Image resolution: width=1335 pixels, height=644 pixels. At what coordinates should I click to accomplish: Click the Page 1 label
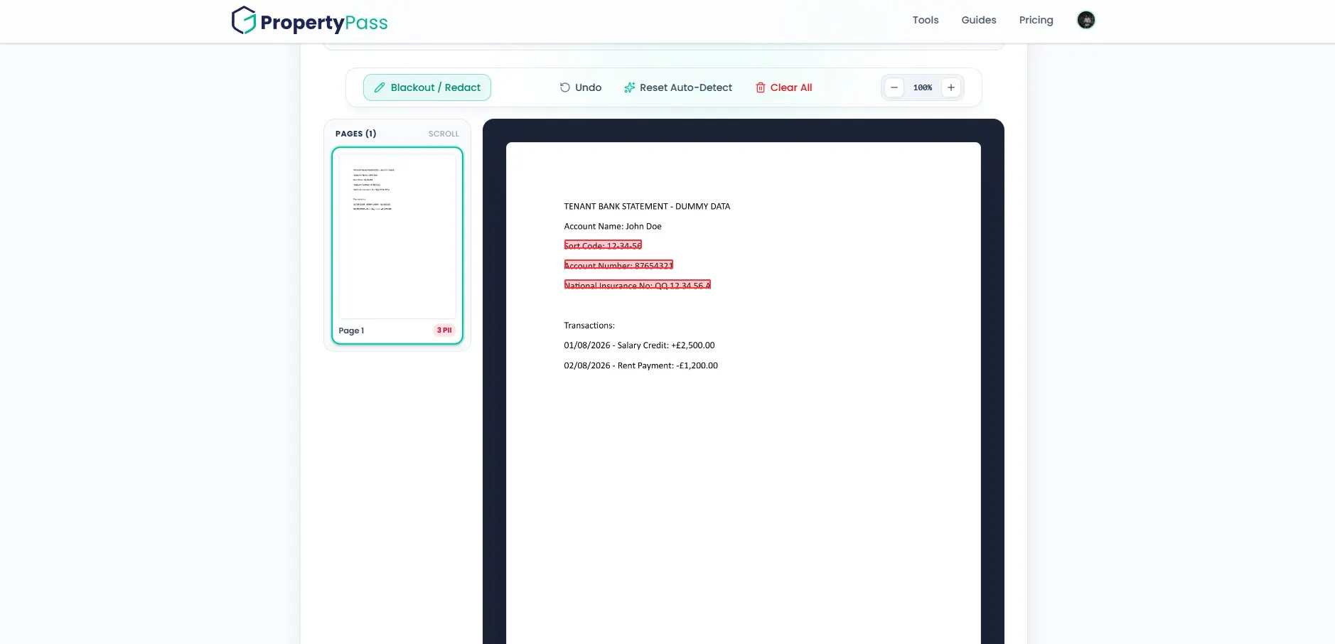[x=351, y=331]
